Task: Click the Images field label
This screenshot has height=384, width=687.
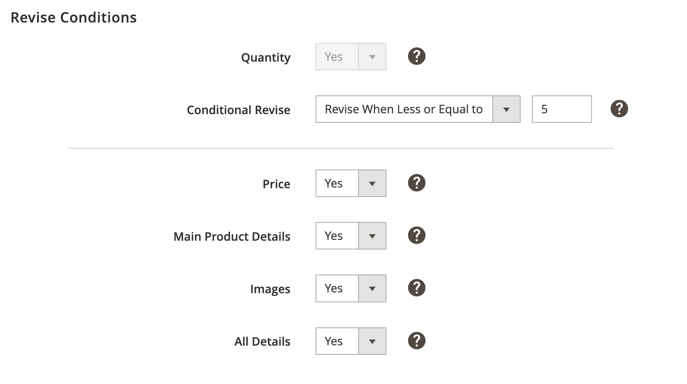Action: tap(270, 289)
